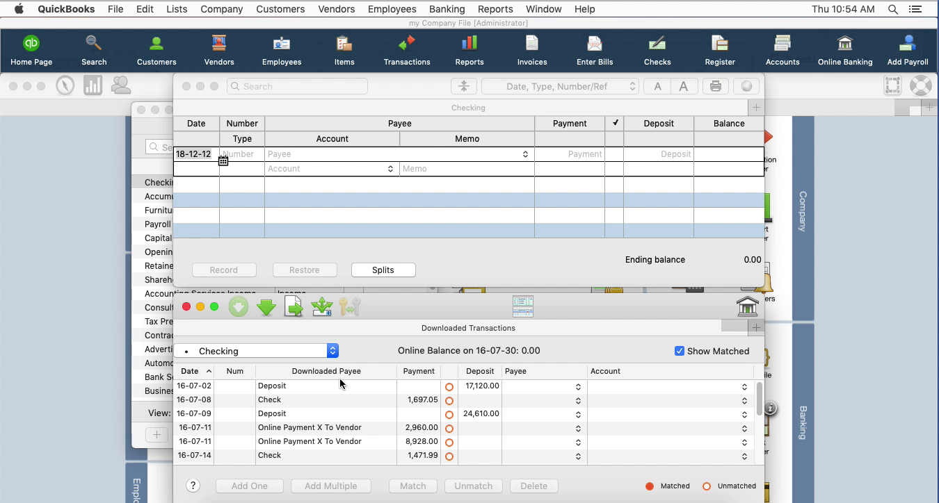The height and width of the screenshot is (503, 939).
Task: Click the keys icon in Downloaded Transactions
Action: (x=350, y=306)
